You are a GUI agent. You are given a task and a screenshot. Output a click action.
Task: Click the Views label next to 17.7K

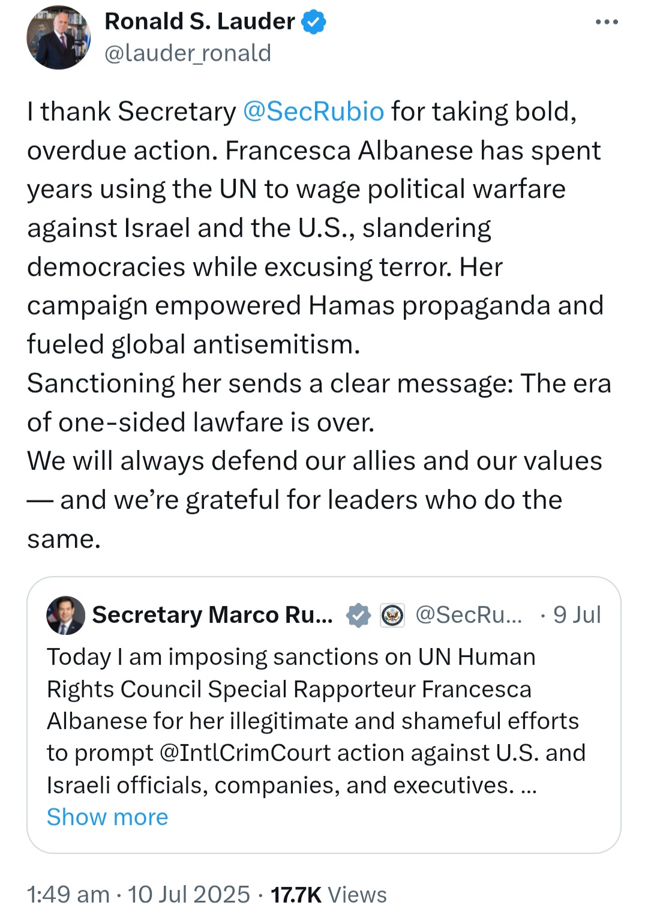tap(357, 894)
